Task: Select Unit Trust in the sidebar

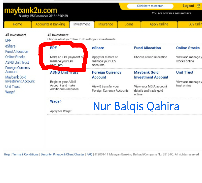Action: click(x=12, y=87)
